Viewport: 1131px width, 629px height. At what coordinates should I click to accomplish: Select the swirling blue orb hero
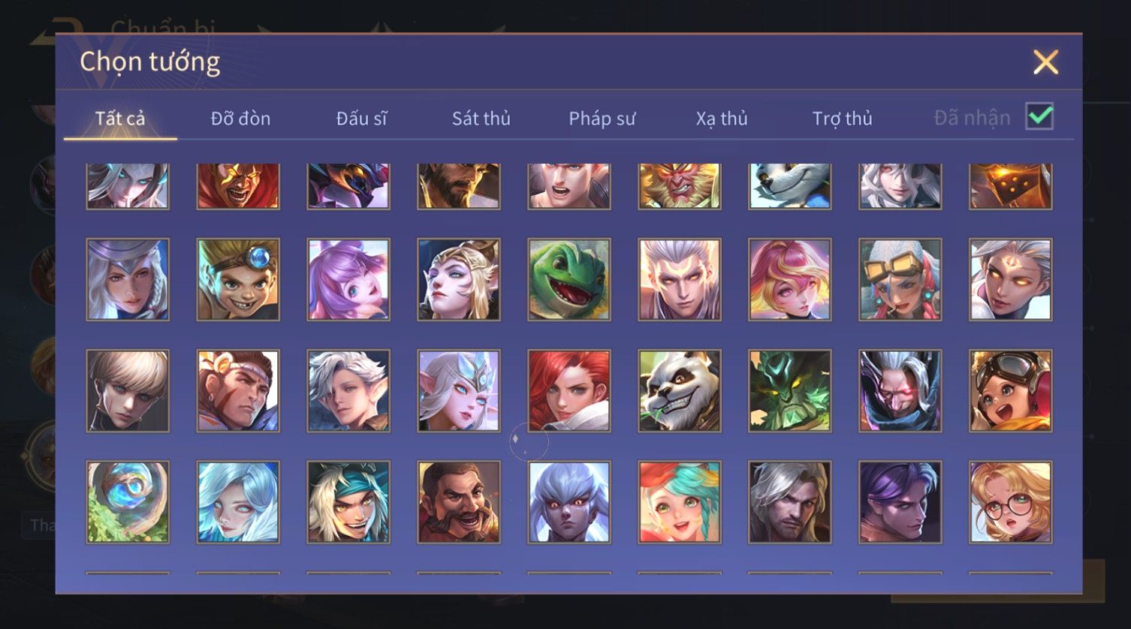pos(128,502)
